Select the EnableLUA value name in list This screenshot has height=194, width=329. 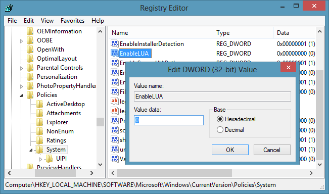click(x=134, y=54)
